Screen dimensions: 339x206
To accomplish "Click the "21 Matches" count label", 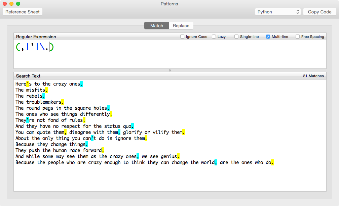I will pos(313,76).
